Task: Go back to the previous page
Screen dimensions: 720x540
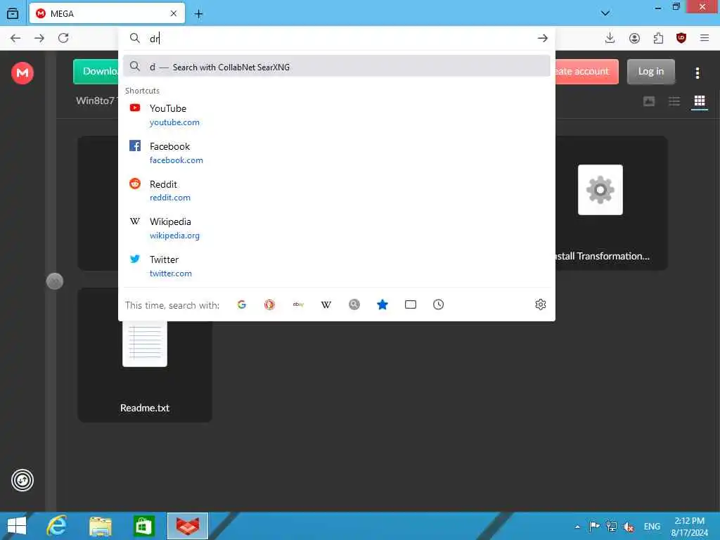Action: point(15,38)
